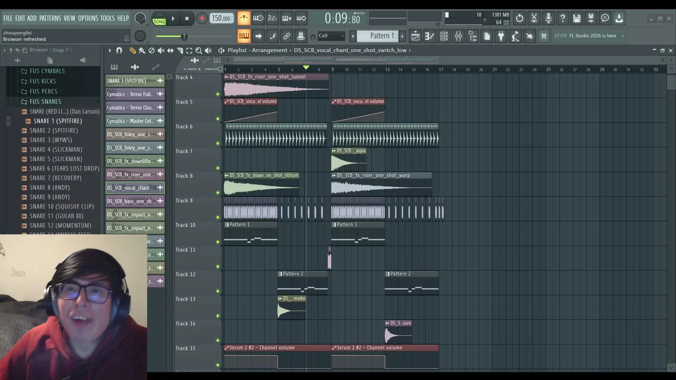Click the undo history icon
This screenshot has height=380, width=676.
click(x=520, y=18)
